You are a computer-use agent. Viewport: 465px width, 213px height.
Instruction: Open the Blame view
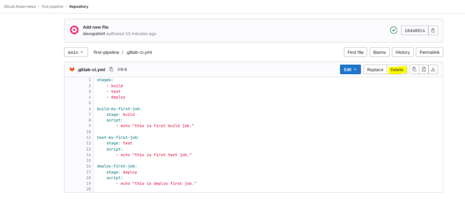point(379,52)
